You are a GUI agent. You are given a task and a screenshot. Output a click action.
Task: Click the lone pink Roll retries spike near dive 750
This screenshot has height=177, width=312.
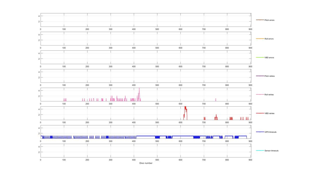coord(216,100)
